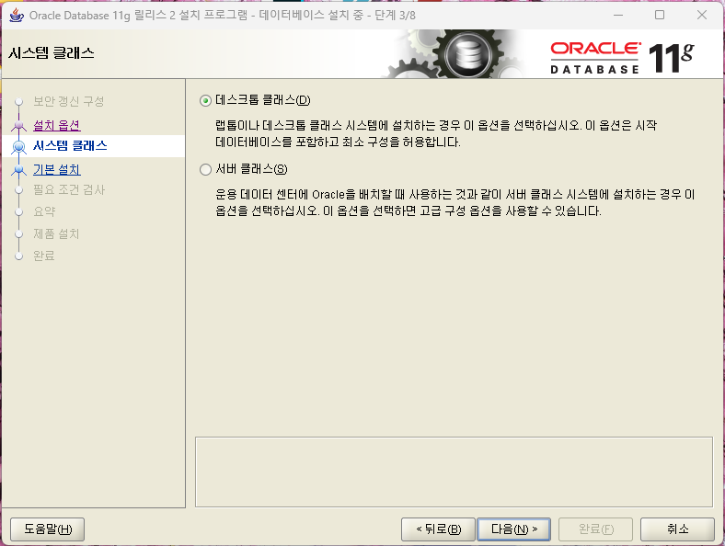
Task: Close the Oracle installer window
Action: click(702, 15)
